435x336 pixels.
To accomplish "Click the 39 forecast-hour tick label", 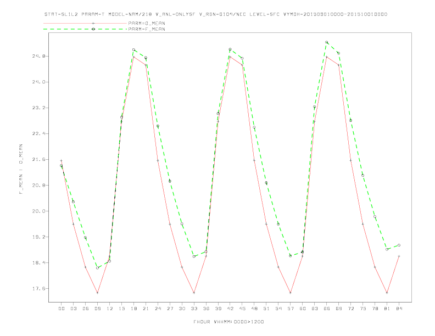I will tap(219, 309).
